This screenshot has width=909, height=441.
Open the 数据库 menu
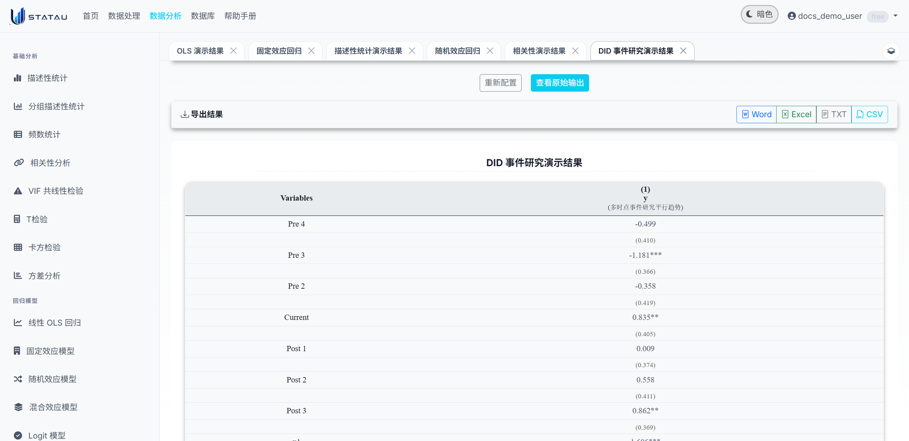203,16
